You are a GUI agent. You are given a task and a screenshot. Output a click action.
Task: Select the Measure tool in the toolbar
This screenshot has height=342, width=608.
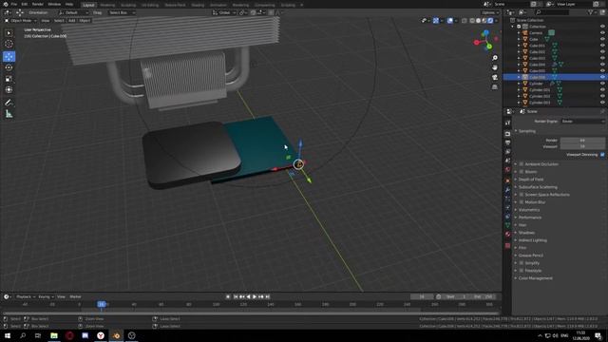click(x=9, y=114)
